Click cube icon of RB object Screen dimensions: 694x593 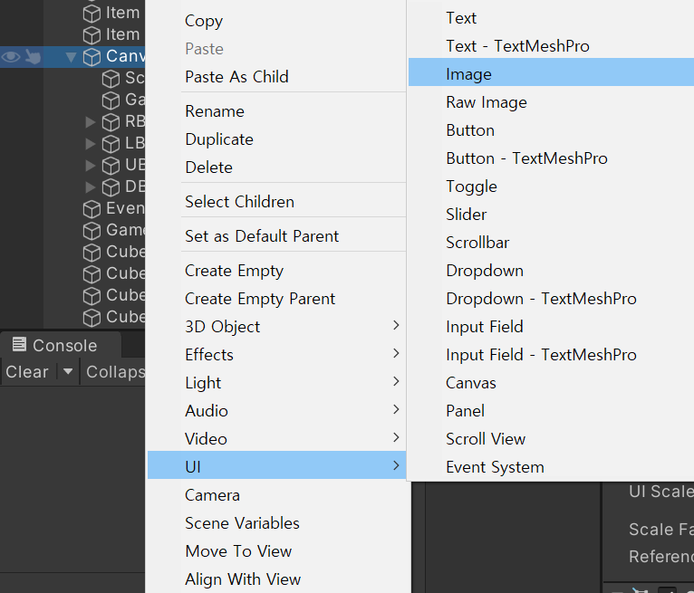coord(111,122)
